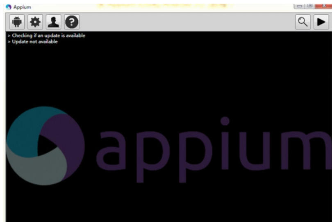Screen dimensions: 332x222
Task: Launch the Appium server with the play button
Action: pyautogui.click(x=321, y=22)
